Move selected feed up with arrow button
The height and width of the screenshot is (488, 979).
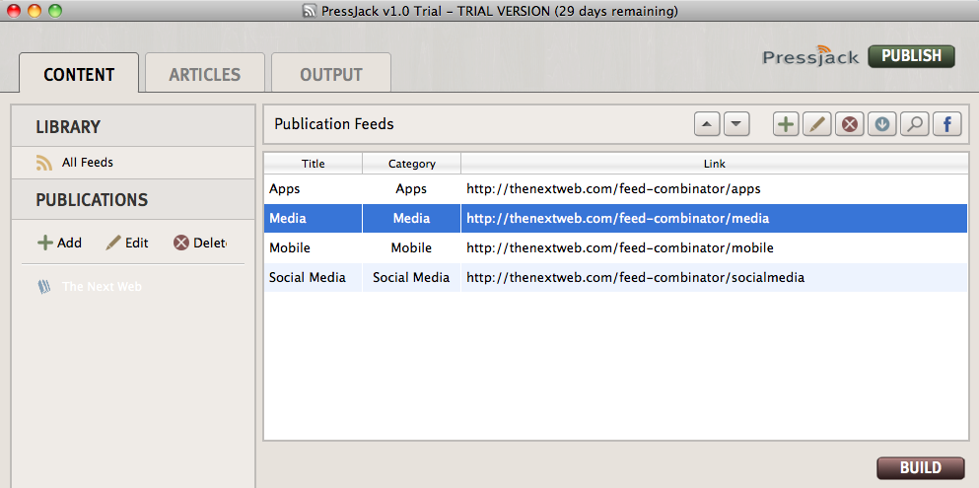point(708,124)
